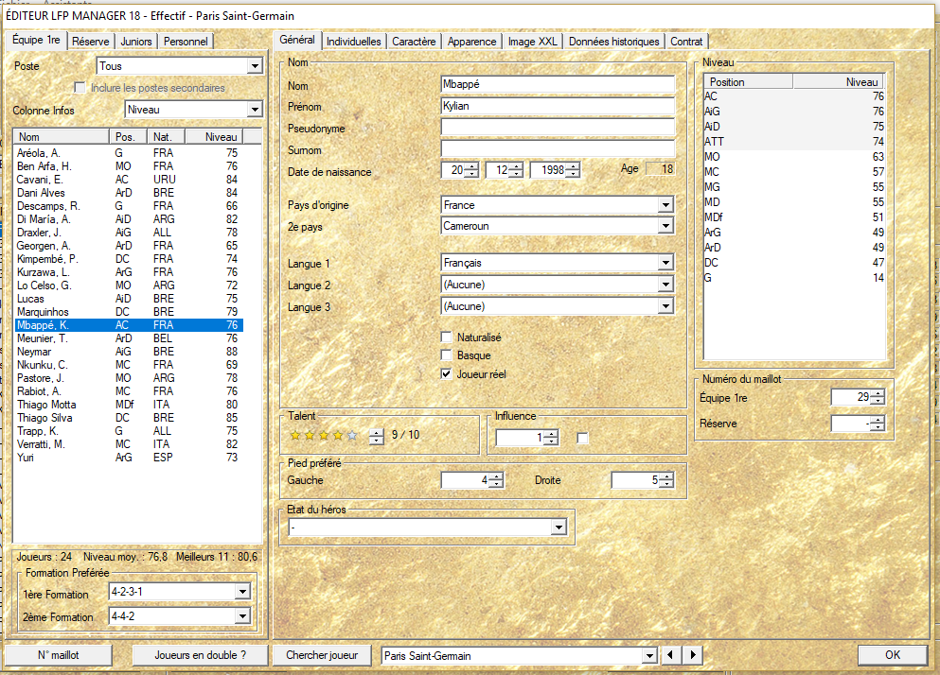
Task: Click the talent stars rating
Action: [324, 436]
